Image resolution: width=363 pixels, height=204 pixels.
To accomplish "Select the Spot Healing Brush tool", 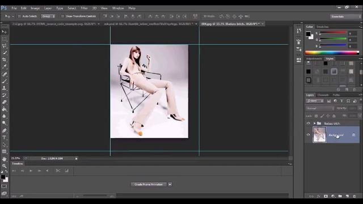I will tap(4, 74).
